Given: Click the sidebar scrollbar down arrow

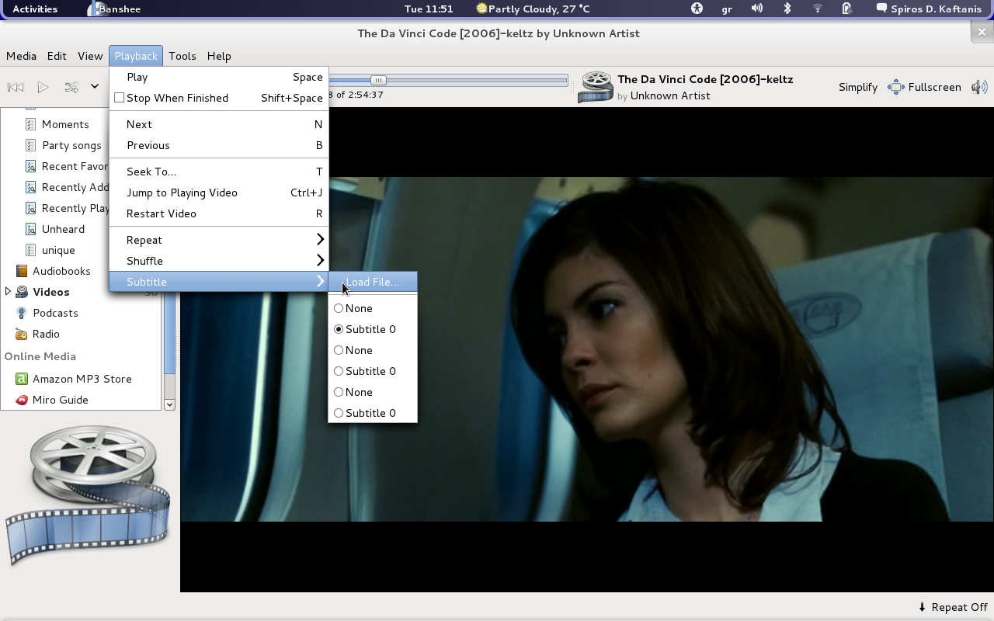Looking at the screenshot, I should coord(169,404).
